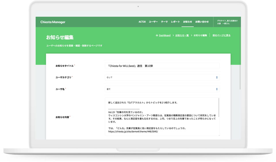Click the page description under the heading
This screenshot has width=276, height=162.
74,46
